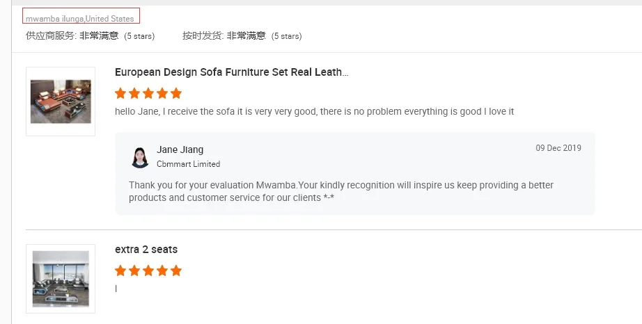Click fifth star of European sofa review
The width and height of the screenshot is (642, 324).
176,93
